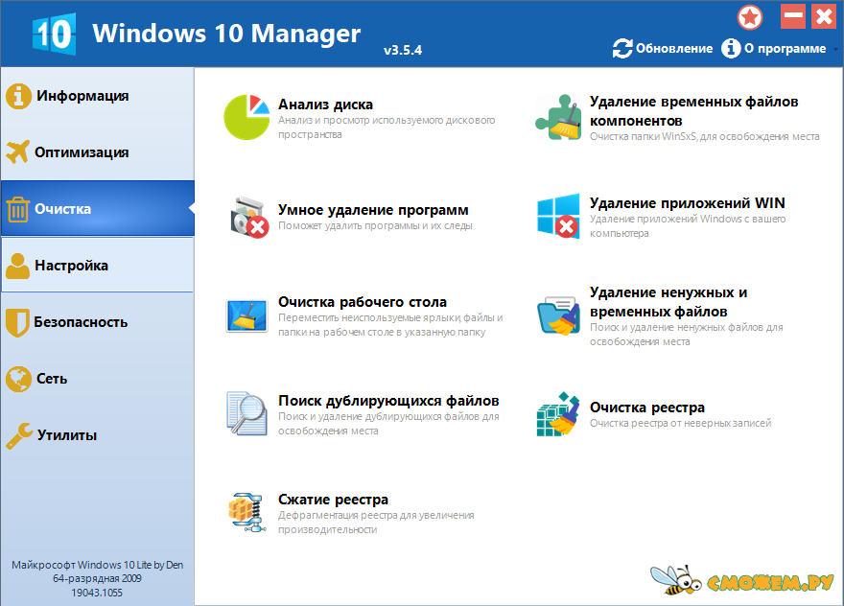Click the Умное удаление программ disc icon
The height and width of the screenshot is (606, 844).
pyautogui.click(x=249, y=218)
